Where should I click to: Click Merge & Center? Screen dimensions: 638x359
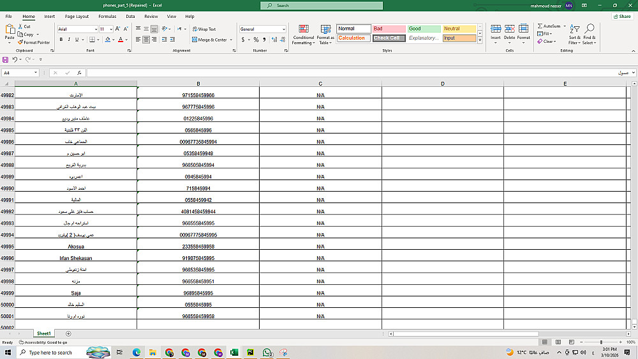point(209,40)
